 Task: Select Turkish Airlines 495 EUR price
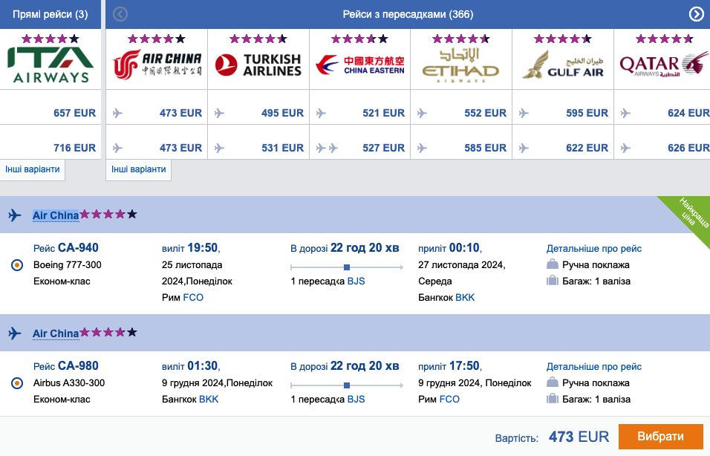pos(282,113)
